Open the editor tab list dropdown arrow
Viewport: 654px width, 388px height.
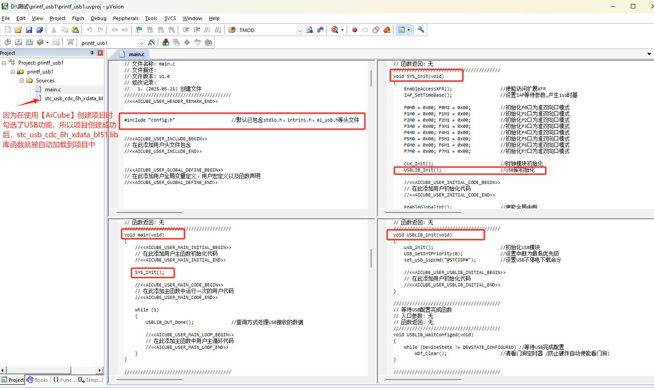[649, 54]
